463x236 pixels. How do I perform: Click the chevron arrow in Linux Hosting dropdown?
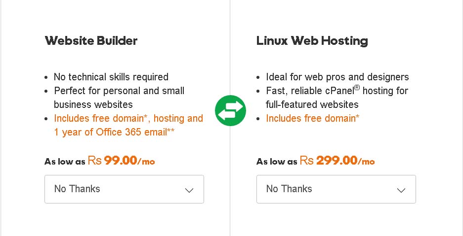click(x=401, y=190)
